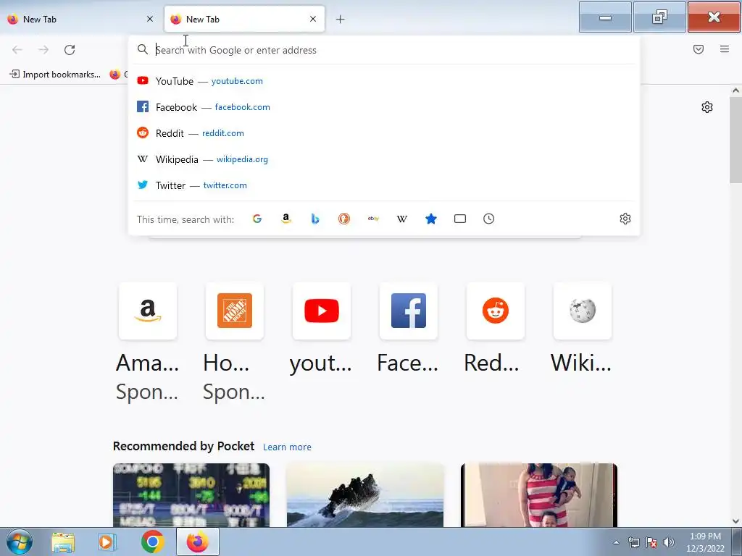The image size is (742, 556).
Task: Reload the current page
Action: pos(70,50)
